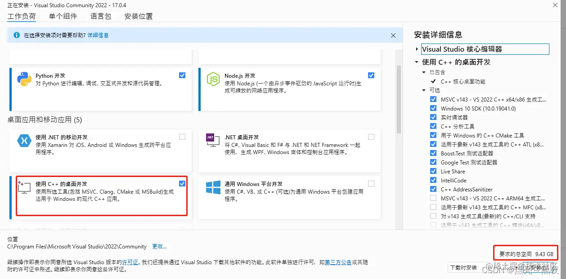The height and width of the screenshot is (279, 566).
Task: Uncheck the C++ AddressSanitizer option
Action: tap(433, 189)
